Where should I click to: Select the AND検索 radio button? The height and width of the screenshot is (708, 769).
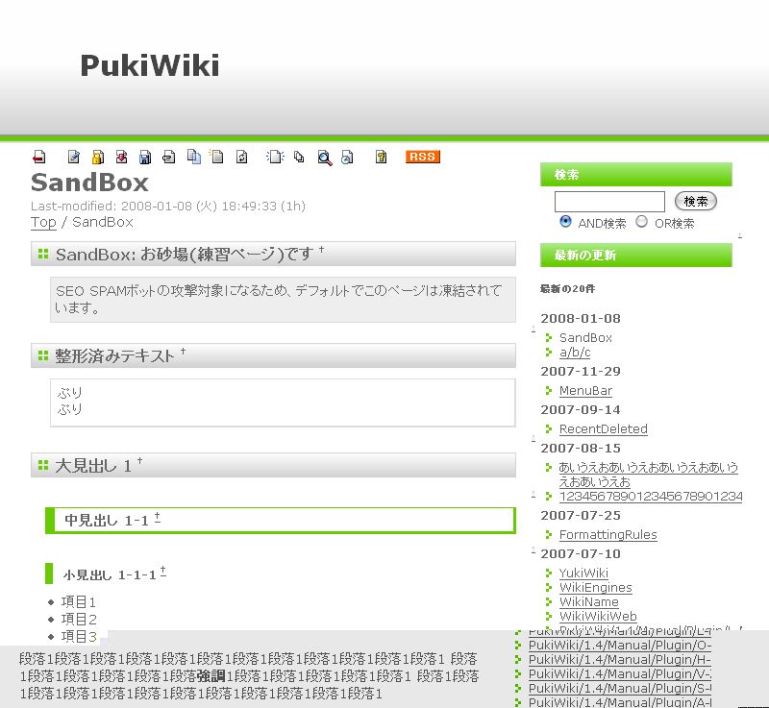tap(565, 222)
